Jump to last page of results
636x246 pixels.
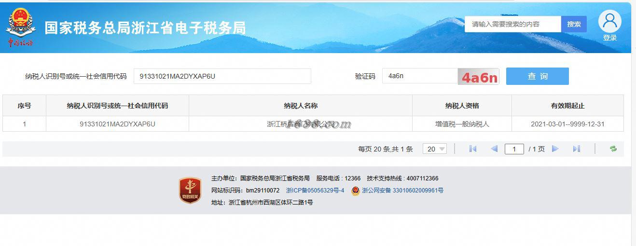pos(576,149)
